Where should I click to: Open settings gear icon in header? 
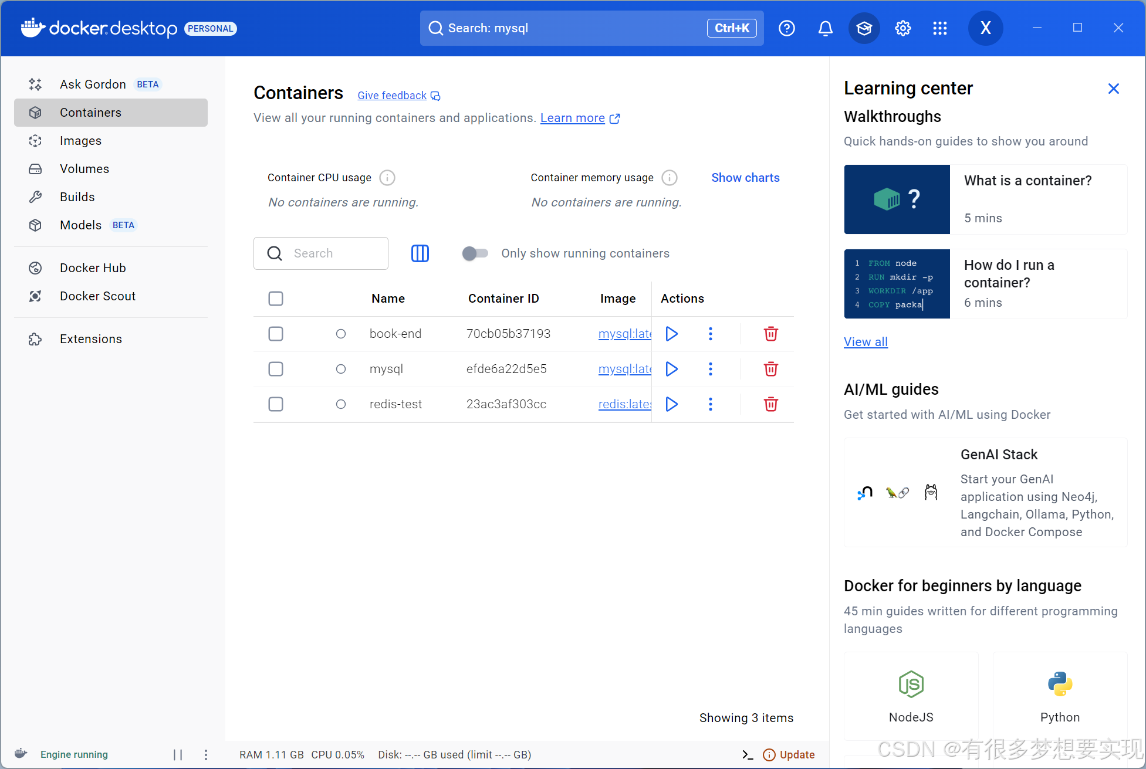pyautogui.click(x=902, y=28)
